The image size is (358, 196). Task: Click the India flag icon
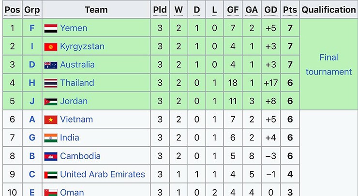click(51, 138)
